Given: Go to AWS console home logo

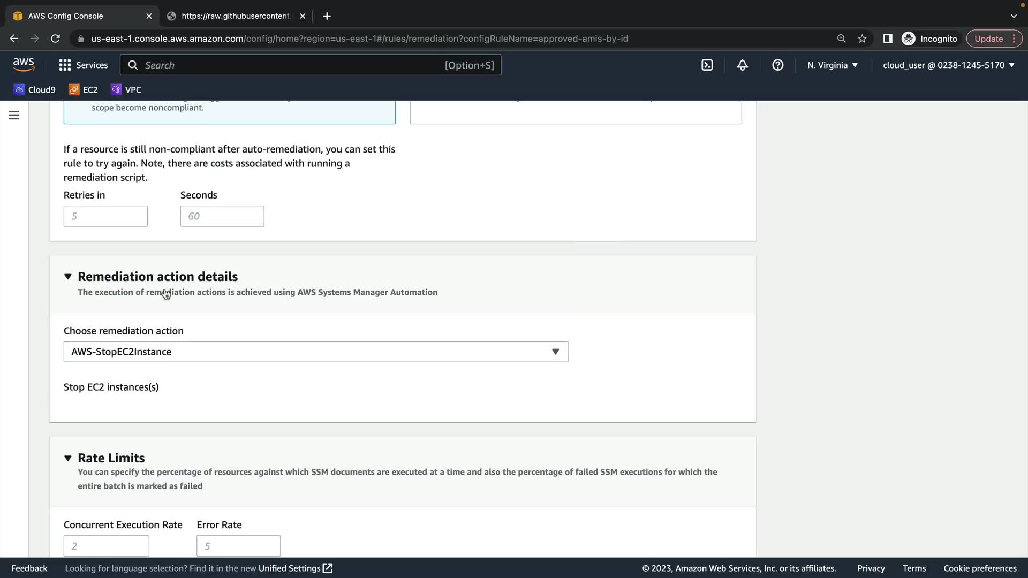Looking at the screenshot, I should pos(24,64).
